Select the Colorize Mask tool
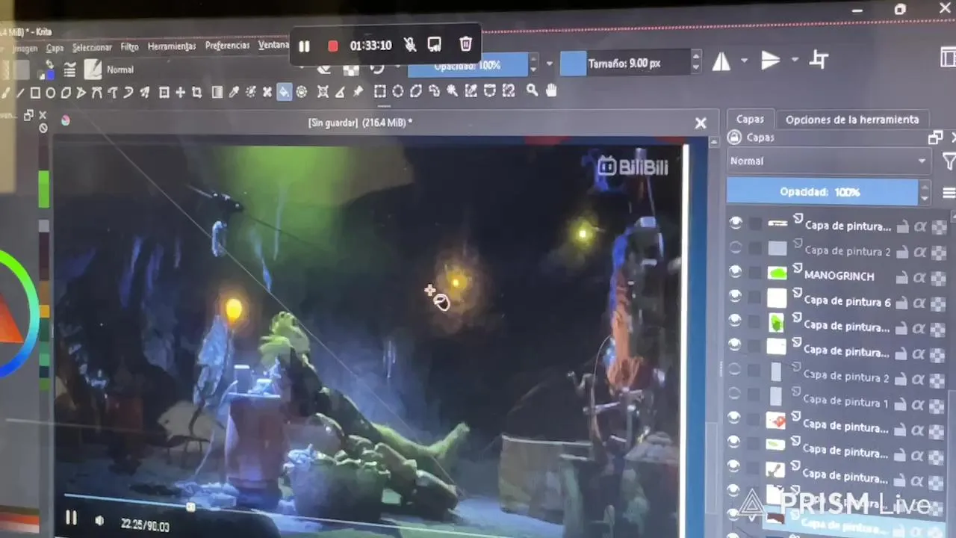Screen dimensions: 956x538 [x=250, y=92]
